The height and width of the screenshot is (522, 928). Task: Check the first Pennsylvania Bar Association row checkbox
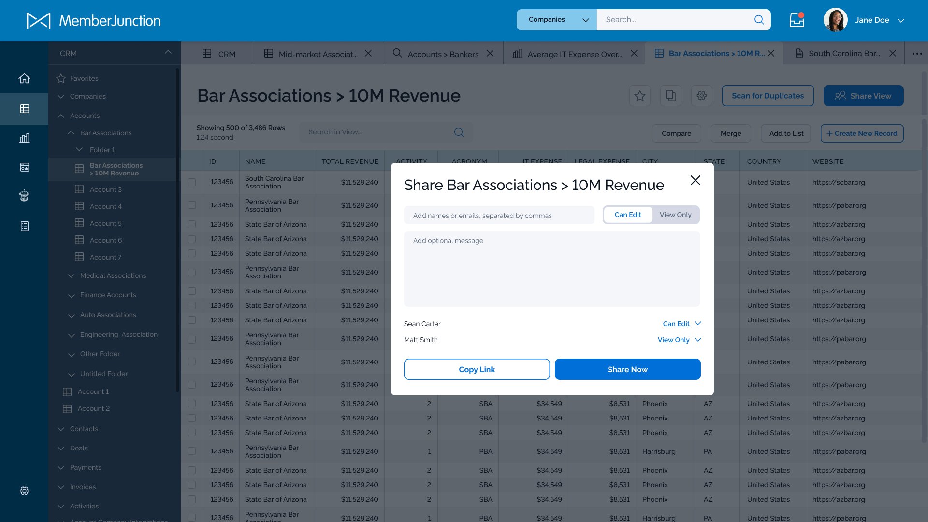pyautogui.click(x=192, y=205)
